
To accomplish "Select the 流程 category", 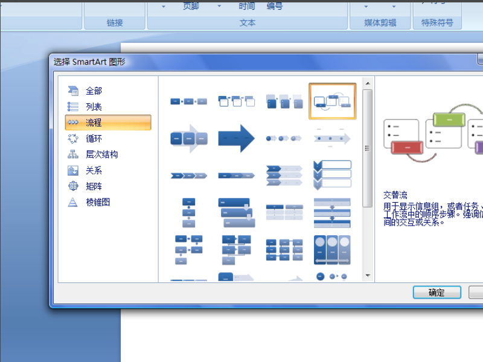I will point(108,122).
